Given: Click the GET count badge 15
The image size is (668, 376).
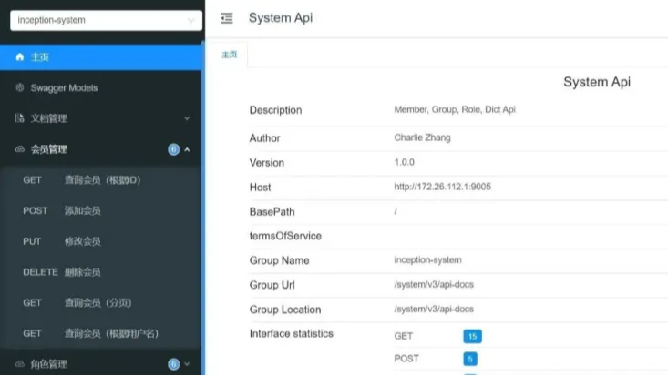Looking at the screenshot, I should (x=472, y=337).
